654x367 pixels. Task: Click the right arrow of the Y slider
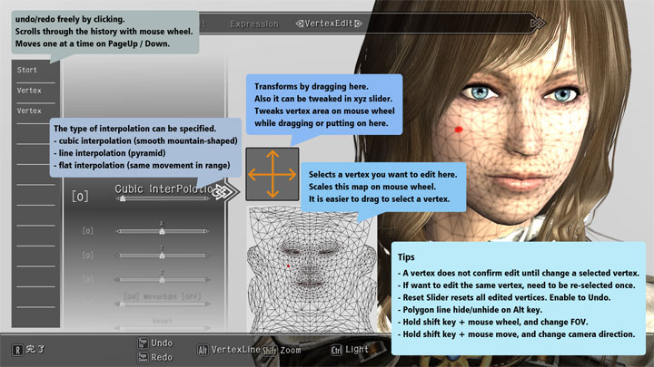(207, 256)
